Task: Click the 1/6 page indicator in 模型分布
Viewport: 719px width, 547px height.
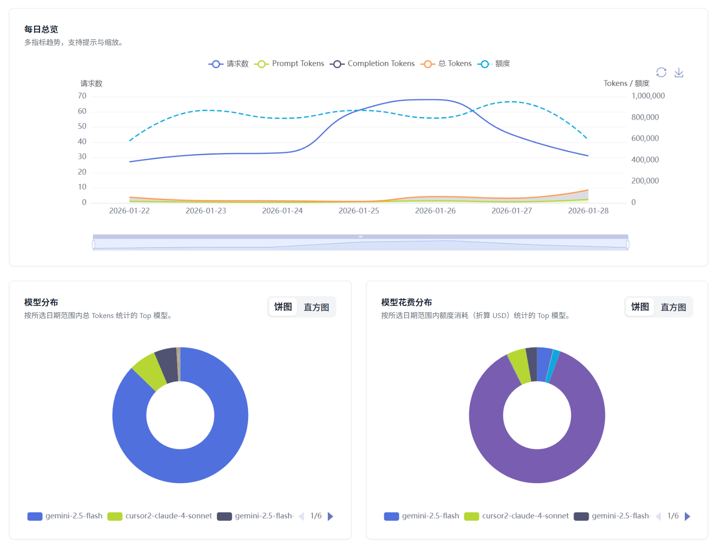Action: [316, 516]
